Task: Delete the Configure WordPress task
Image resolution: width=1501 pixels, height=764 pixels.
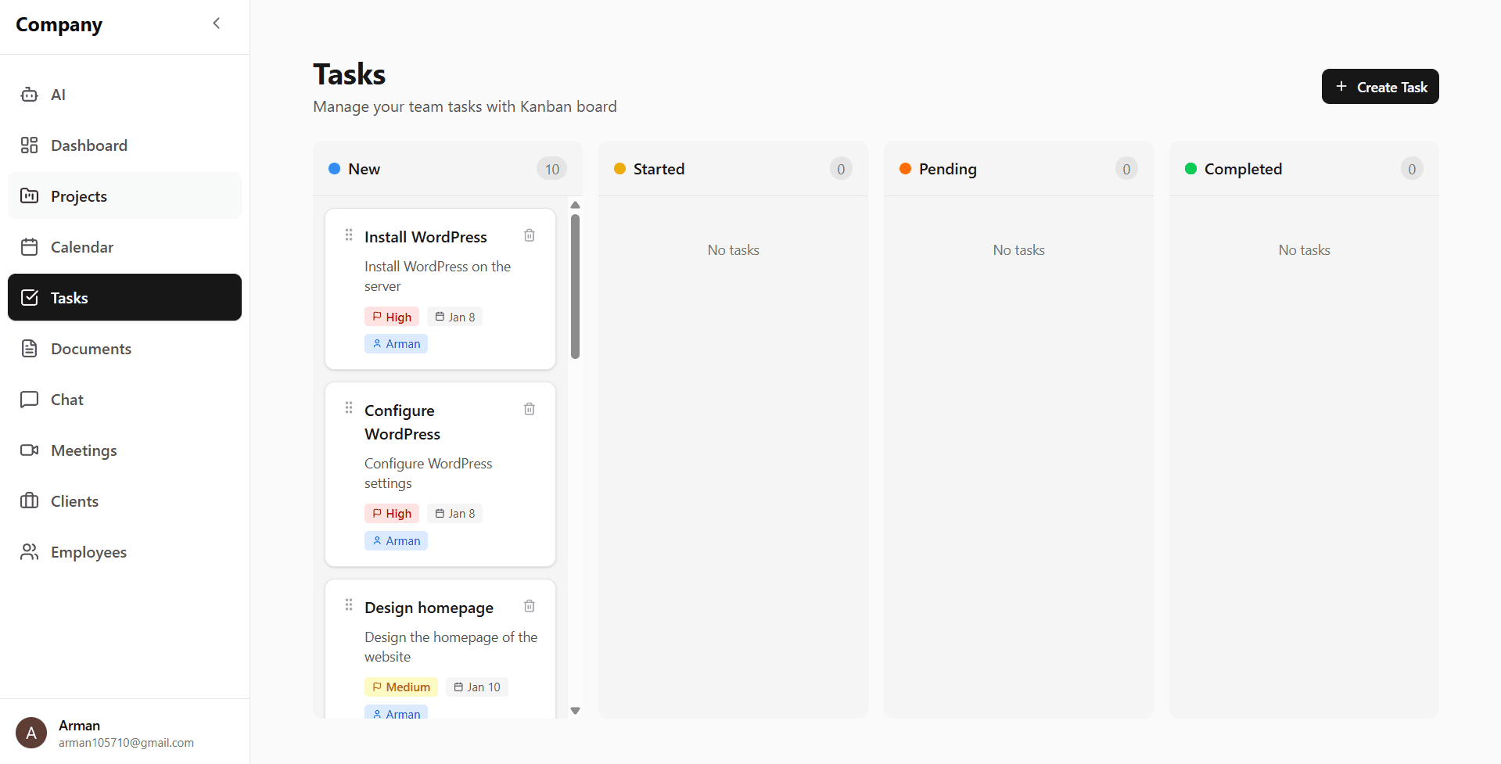Action: (x=530, y=408)
